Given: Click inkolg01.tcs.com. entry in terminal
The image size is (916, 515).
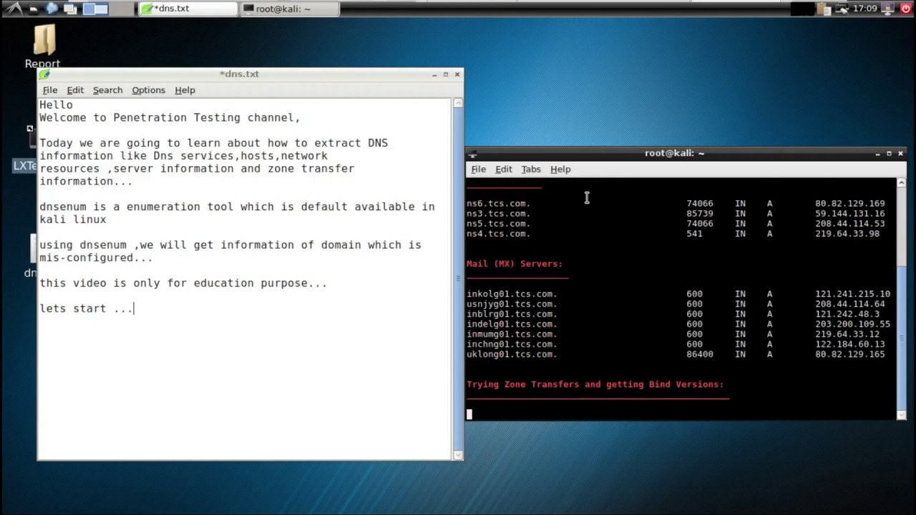Looking at the screenshot, I should (512, 294).
